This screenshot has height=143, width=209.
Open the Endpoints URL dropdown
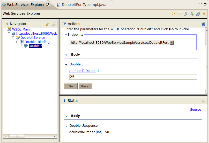coord(172,43)
